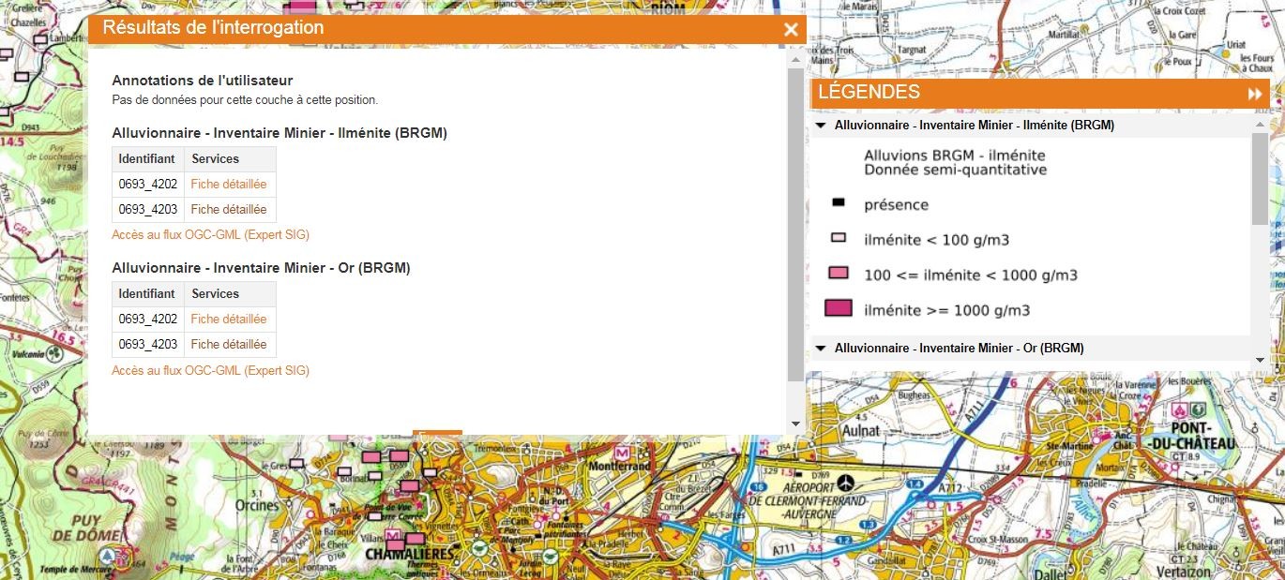The image size is (1285, 580).
Task: Click the ilménite < 100 g/m3 legend symbol
Action: coord(839,239)
